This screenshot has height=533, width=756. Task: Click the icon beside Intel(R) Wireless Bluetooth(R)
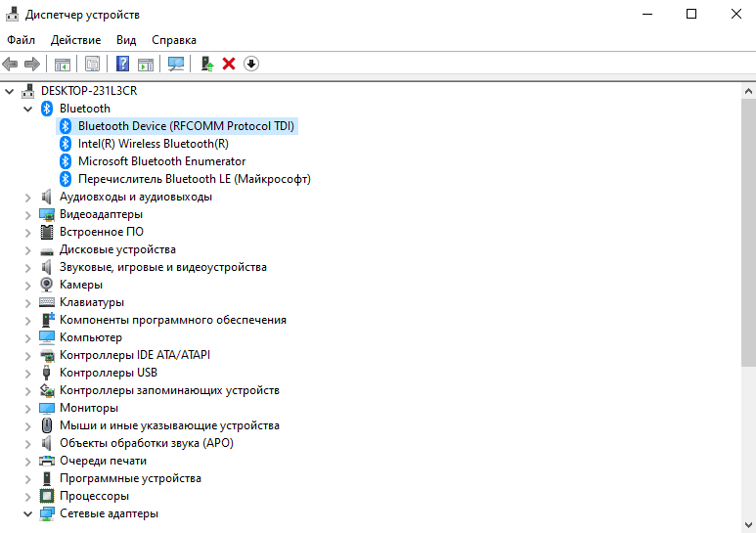[66, 144]
